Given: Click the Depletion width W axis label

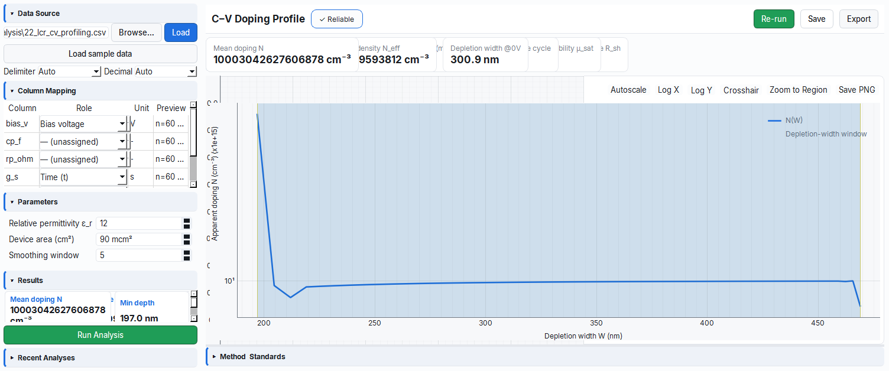Looking at the screenshot, I should coord(583,336).
